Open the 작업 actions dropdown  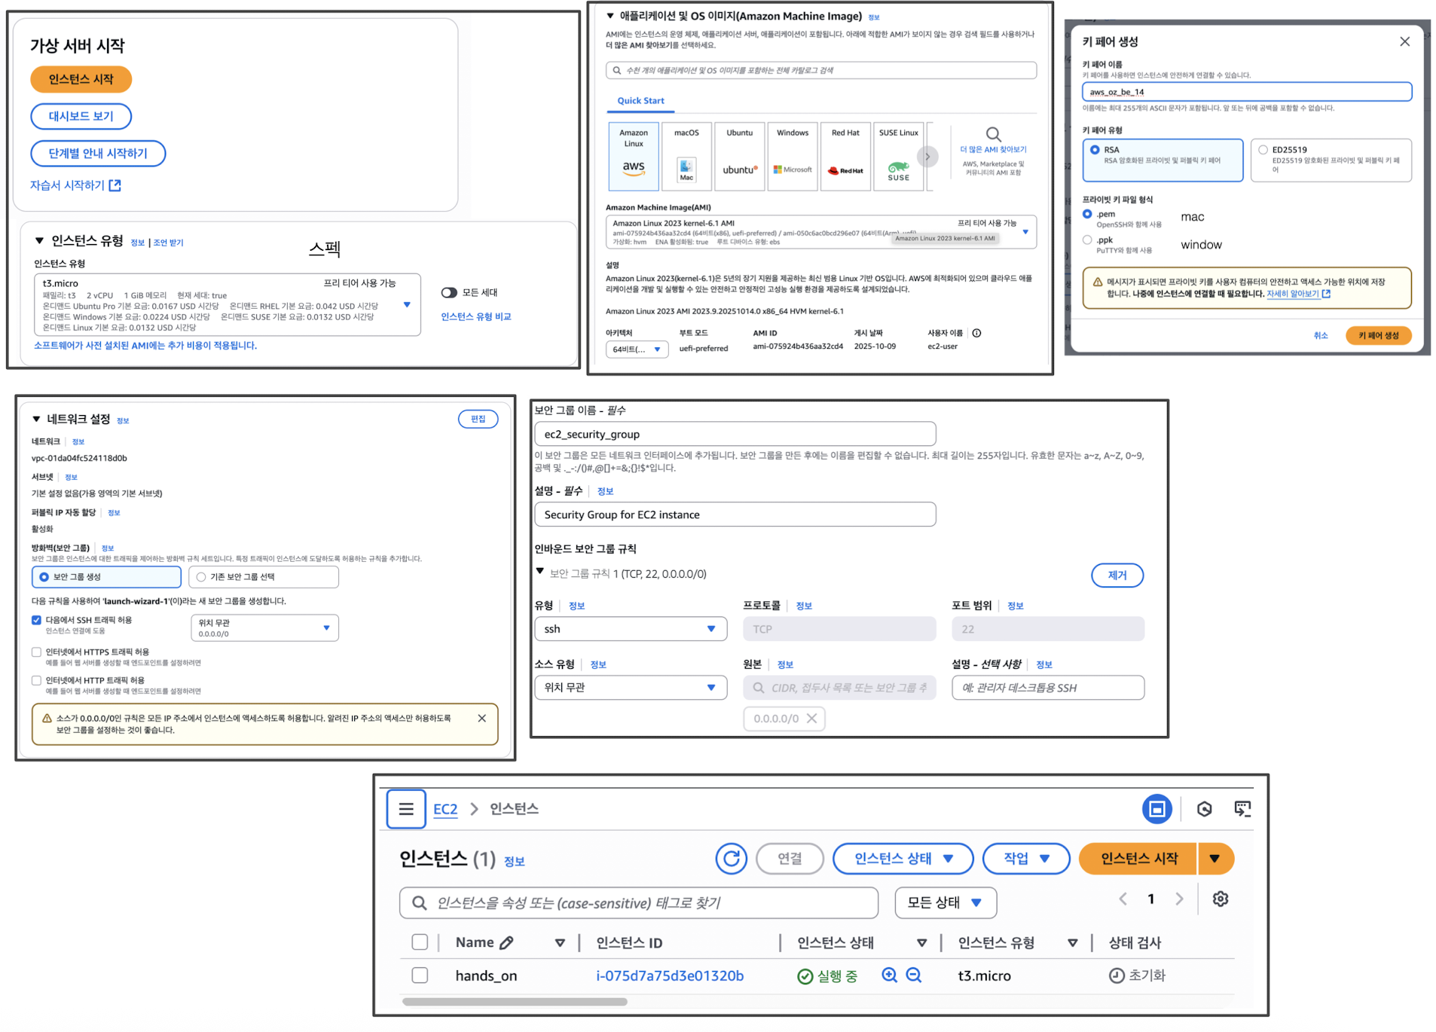pos(1026,859)
